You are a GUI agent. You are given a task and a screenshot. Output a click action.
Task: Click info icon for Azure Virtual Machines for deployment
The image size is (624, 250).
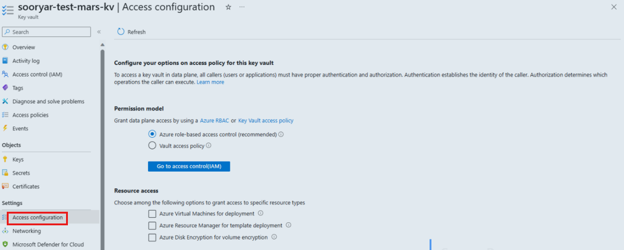coord(260,214)
